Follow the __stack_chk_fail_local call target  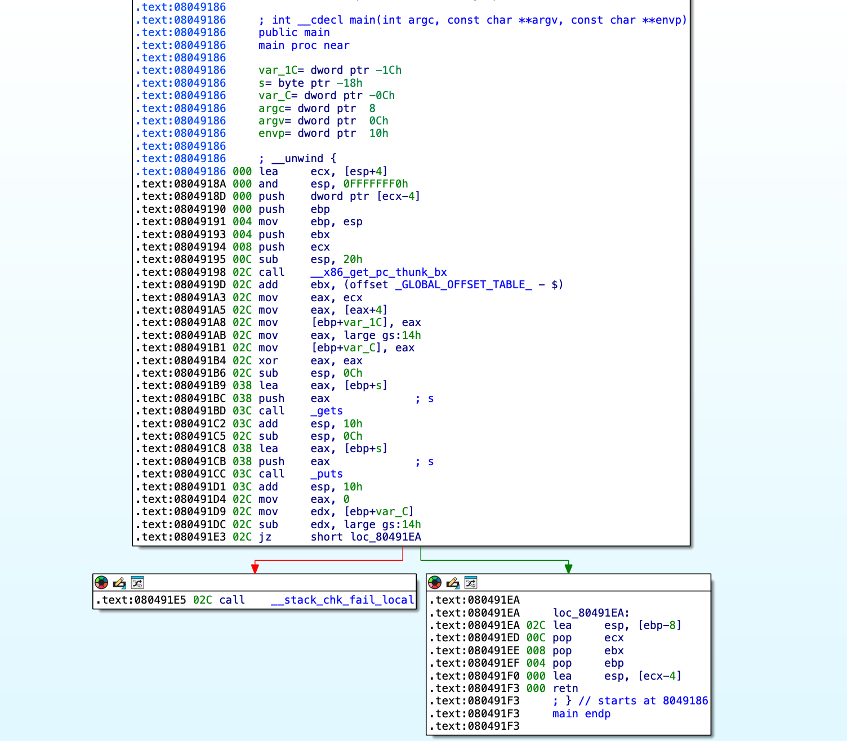[342, 600]
